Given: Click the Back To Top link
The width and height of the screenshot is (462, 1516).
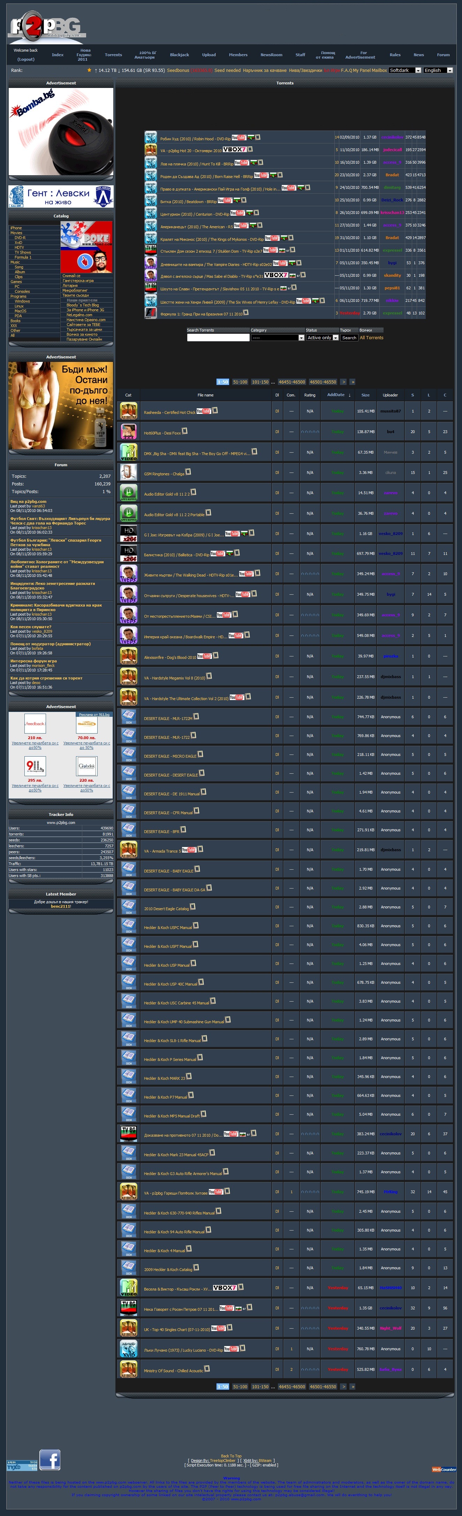Looking at the screenshot, I should [x=231, y=1456].
